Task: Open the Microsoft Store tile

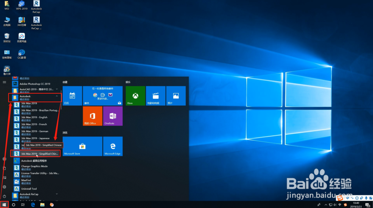Action: coord(82,146)
